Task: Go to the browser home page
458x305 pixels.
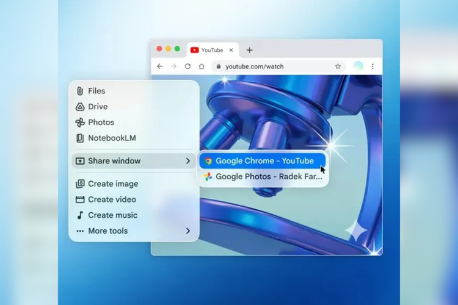Action: 202,66
